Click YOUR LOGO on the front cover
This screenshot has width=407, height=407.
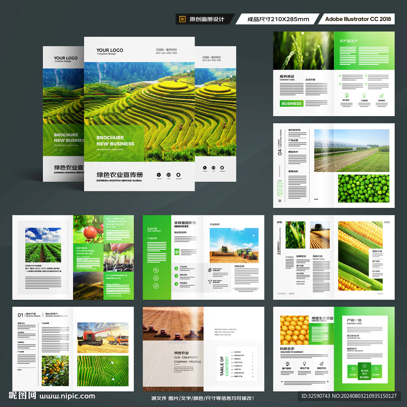[x=110, y=51]
